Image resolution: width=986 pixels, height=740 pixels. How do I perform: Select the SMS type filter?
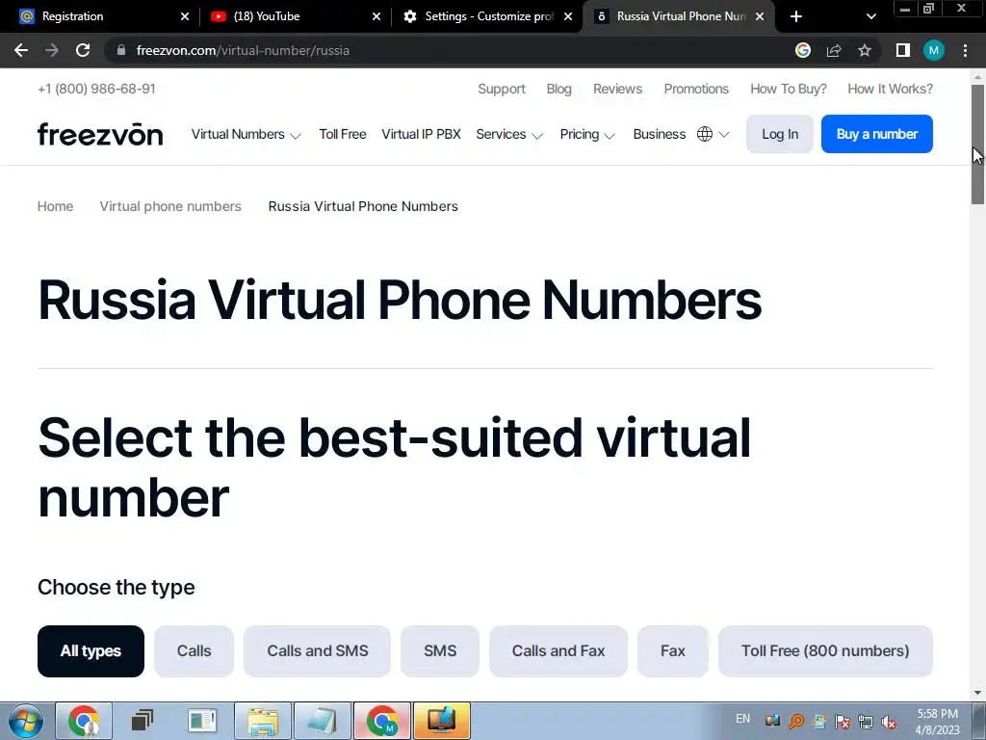coord(439,651)
